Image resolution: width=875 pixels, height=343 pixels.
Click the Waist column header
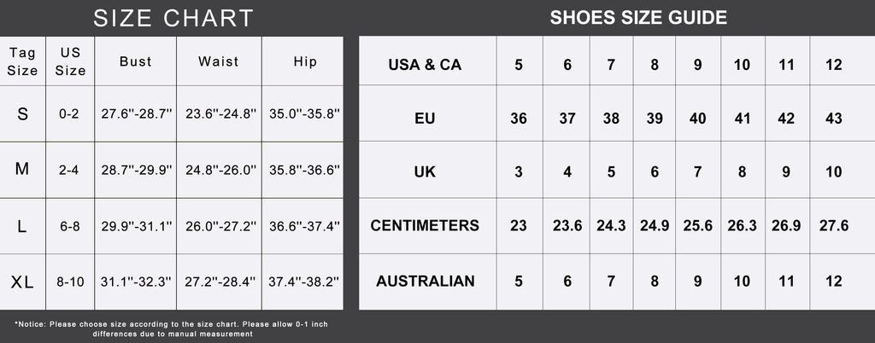point(219,61)
